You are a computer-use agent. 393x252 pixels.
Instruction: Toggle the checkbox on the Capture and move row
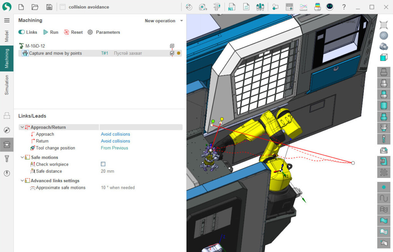[x=172, y=53]
